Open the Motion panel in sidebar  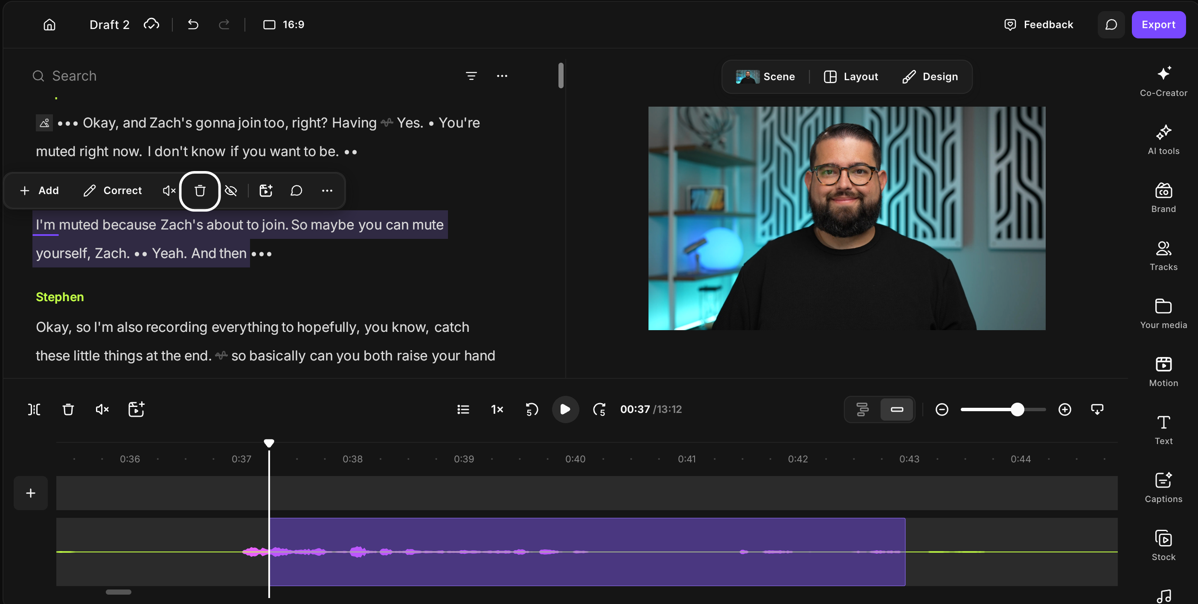pyautogui.click(x=1163, y=372)
